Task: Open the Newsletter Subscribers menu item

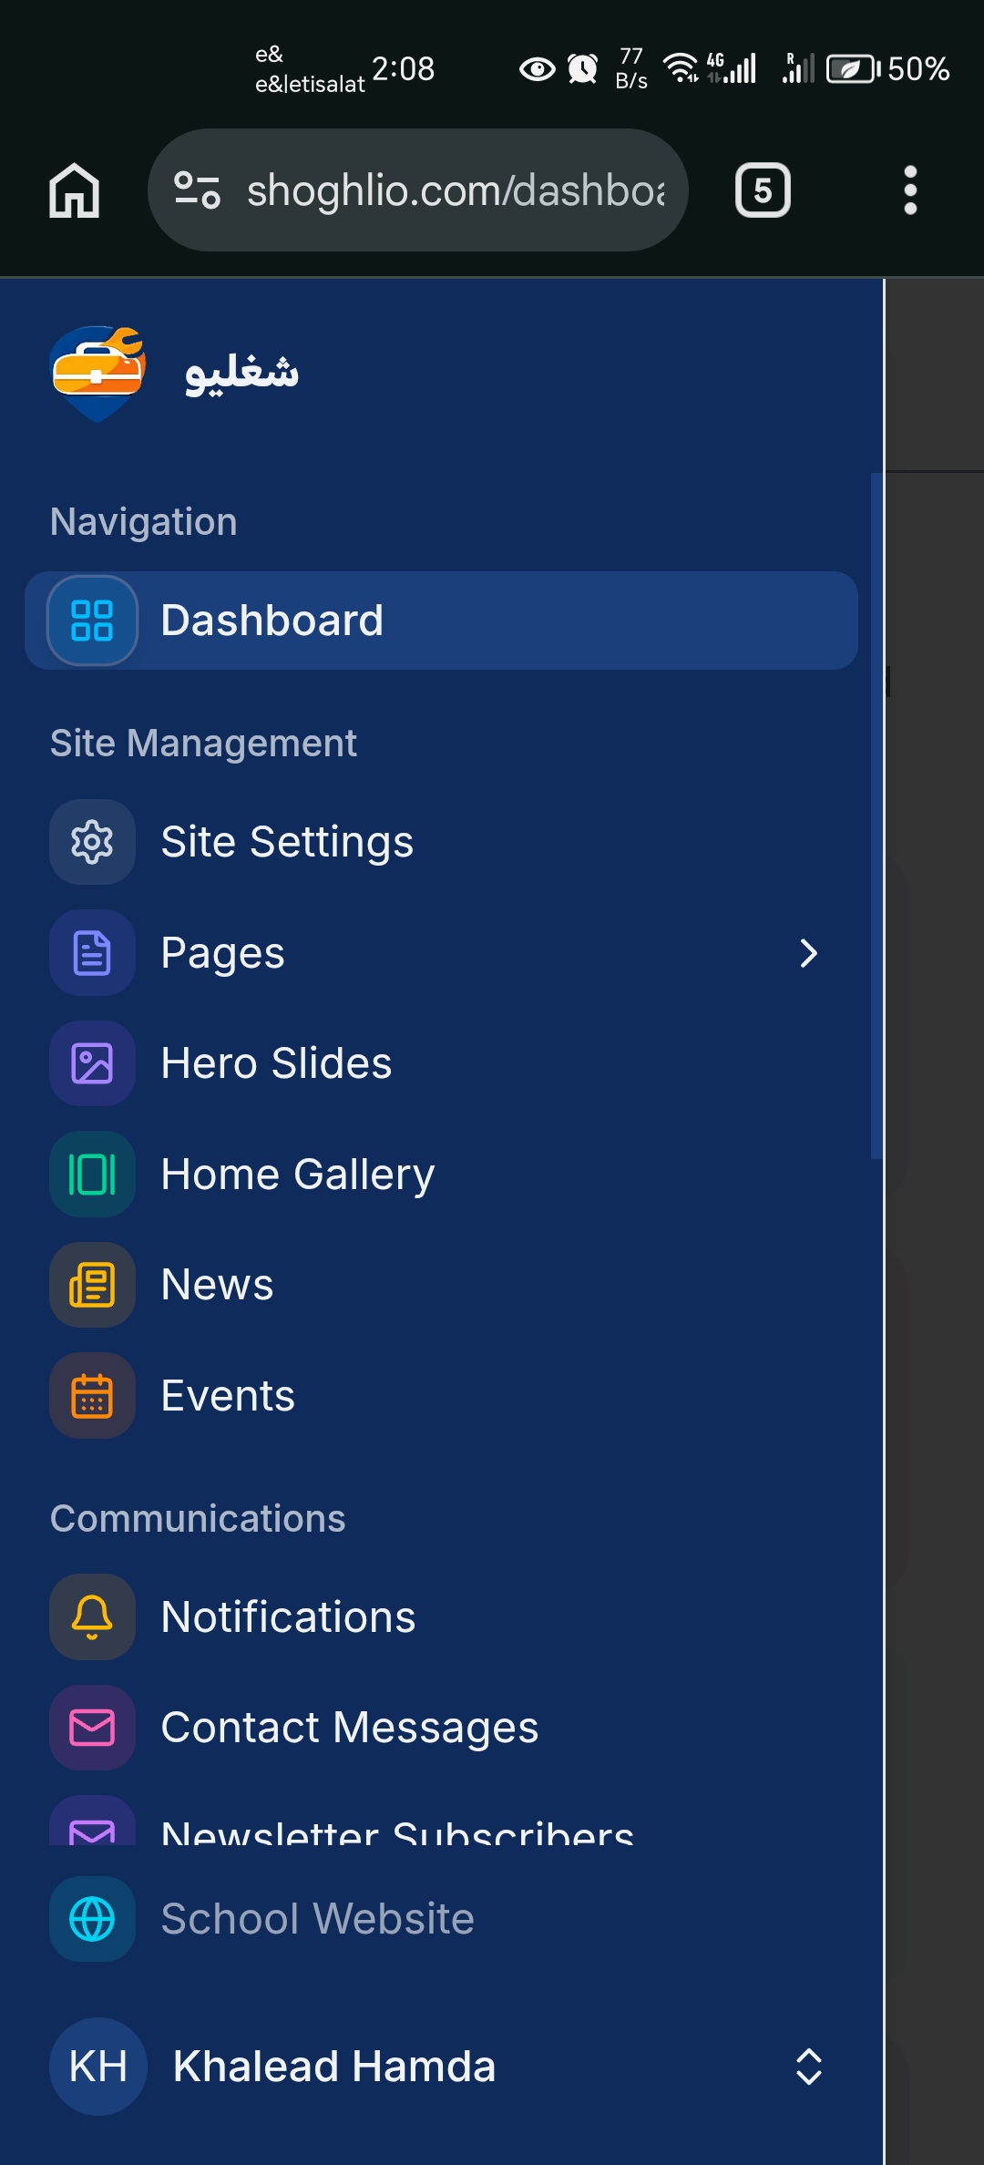Action: (x=396, y=1830)
